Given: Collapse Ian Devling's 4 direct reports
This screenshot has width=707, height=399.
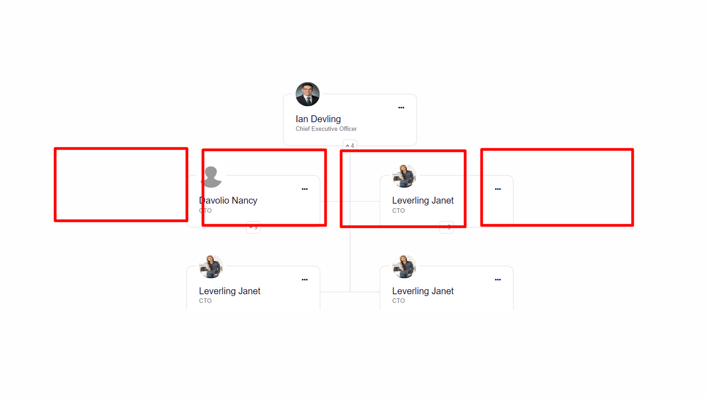Looking at the screenshot, I should 350,145.
